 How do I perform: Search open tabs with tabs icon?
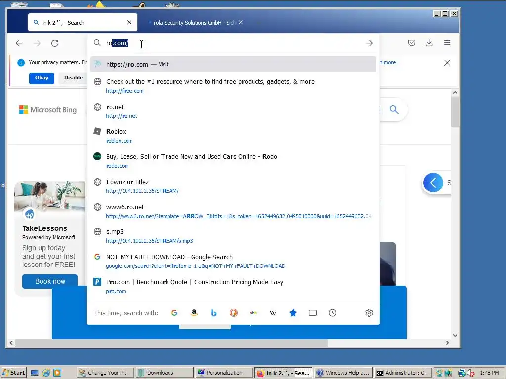point(313,313)
